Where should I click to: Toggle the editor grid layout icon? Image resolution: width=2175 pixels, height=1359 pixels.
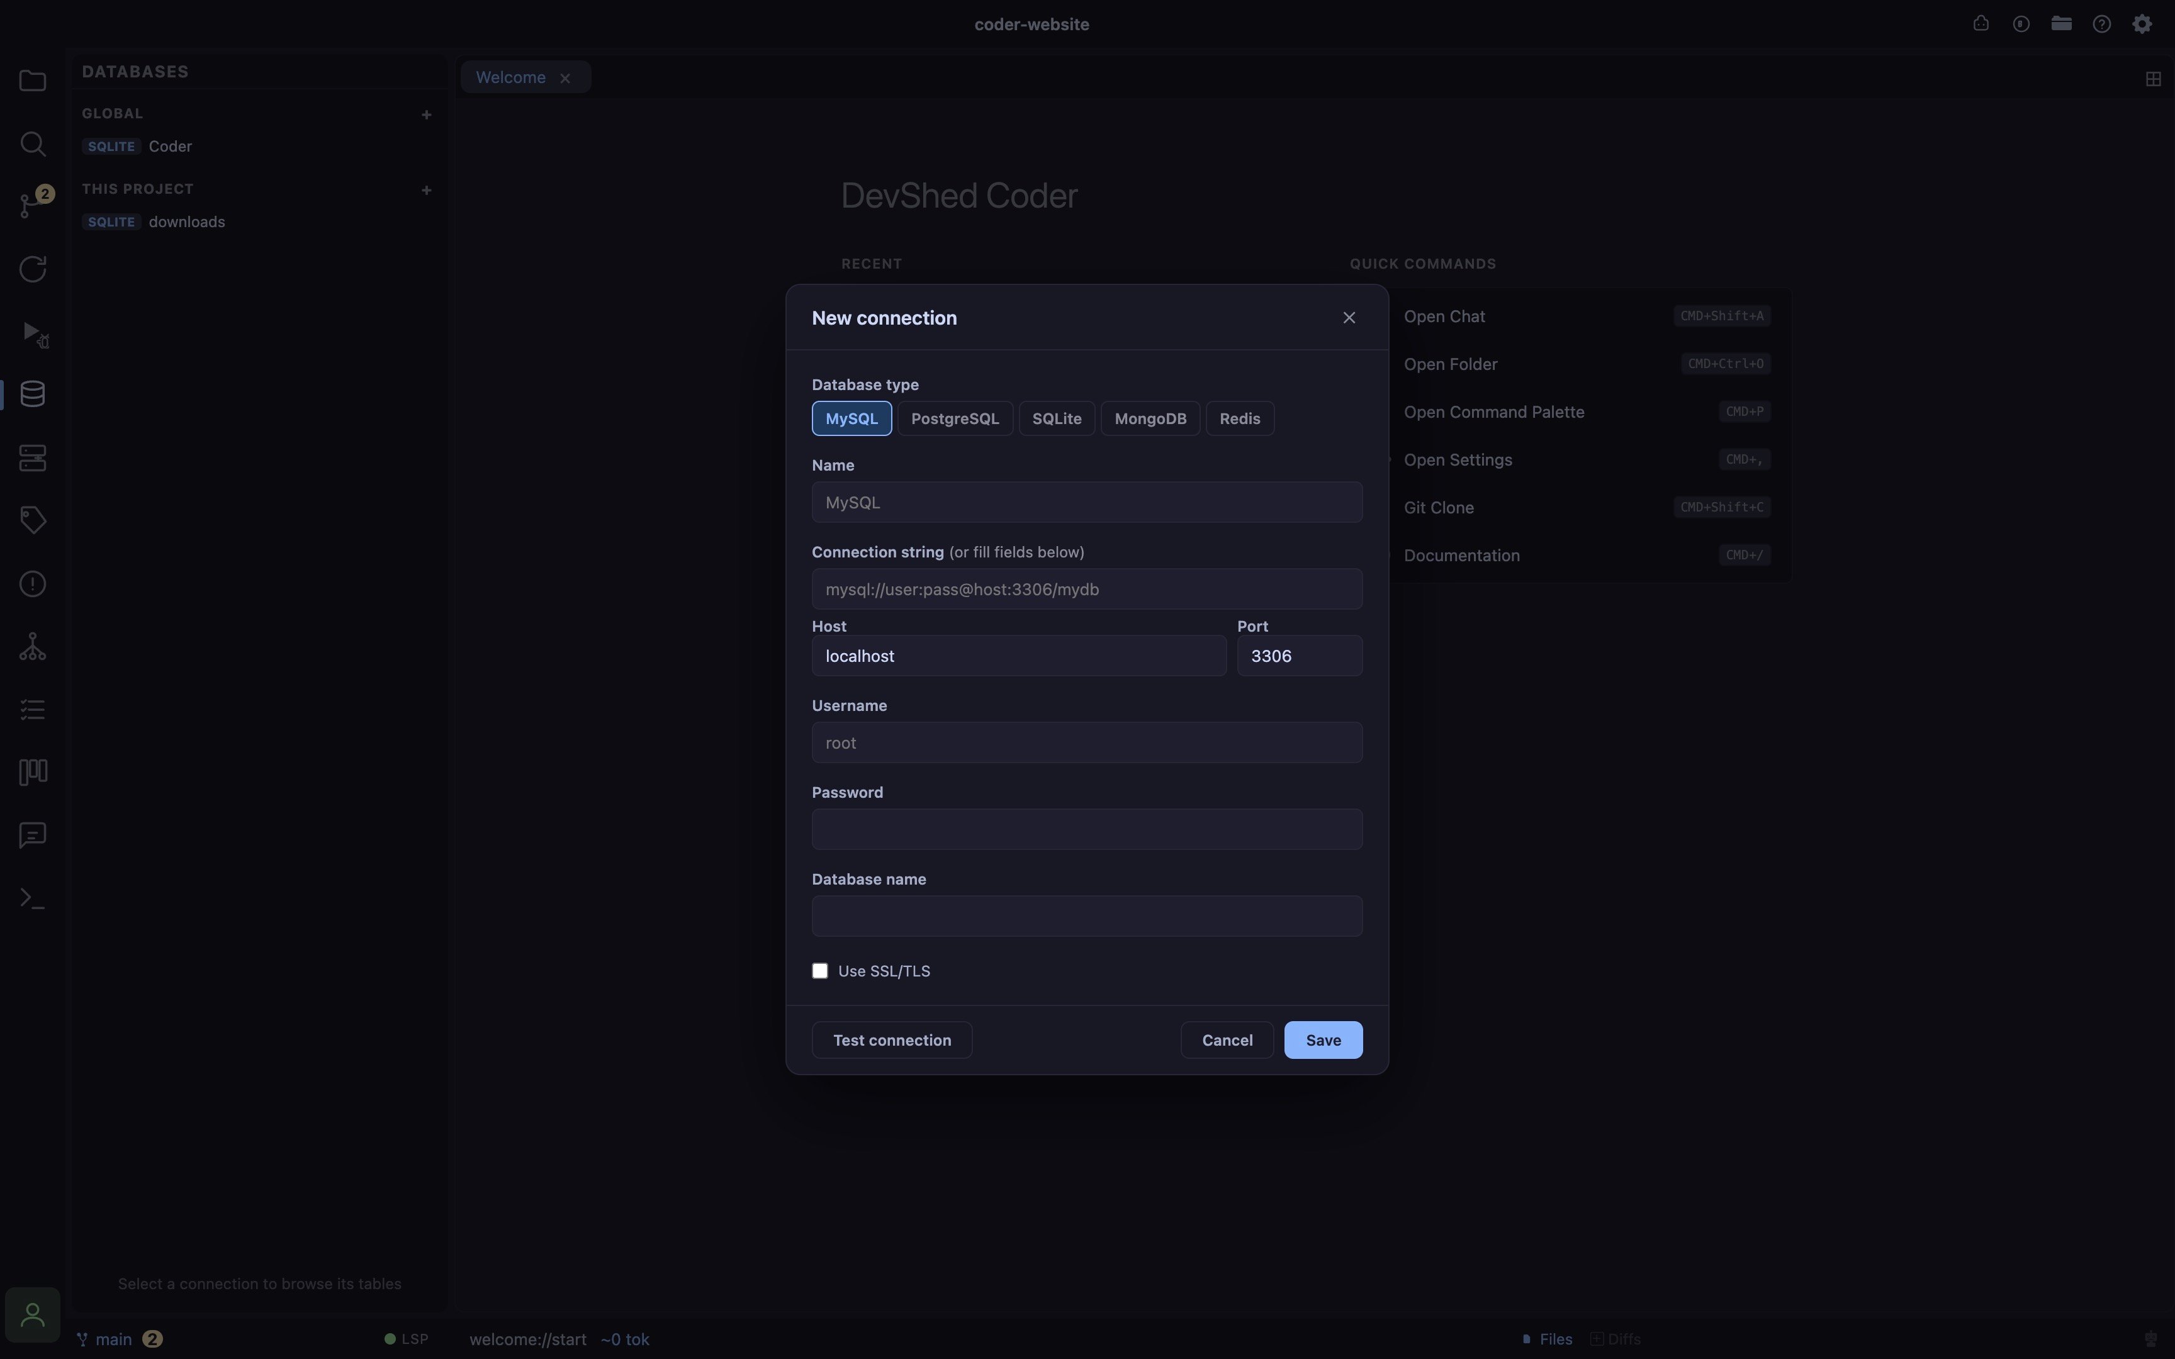click(x=2152, y=79)
